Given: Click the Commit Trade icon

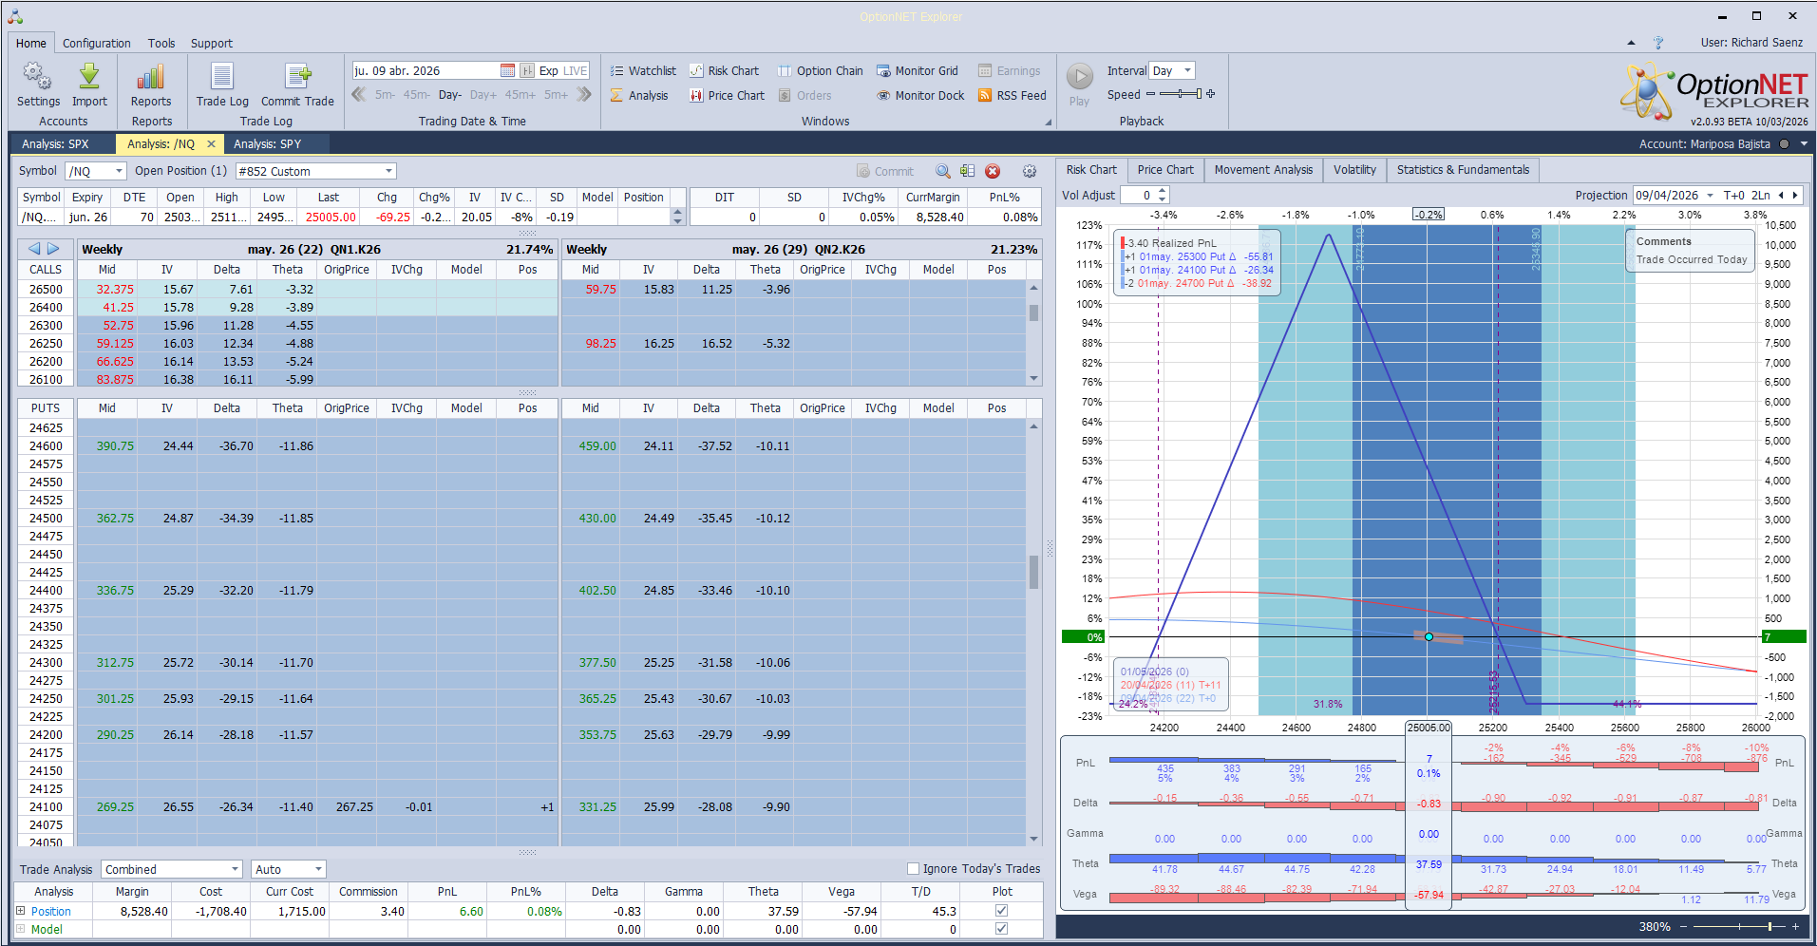Looking at the screenshot, I should coord(297,77).
